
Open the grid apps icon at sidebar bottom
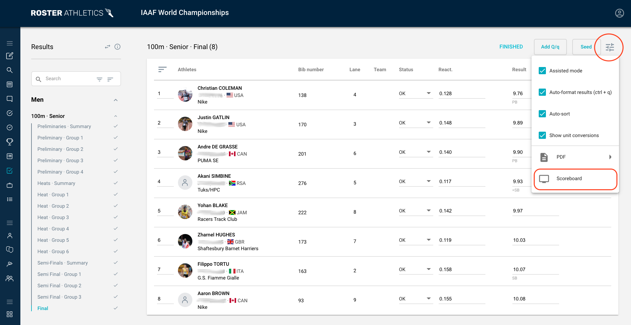coord(10,314)
